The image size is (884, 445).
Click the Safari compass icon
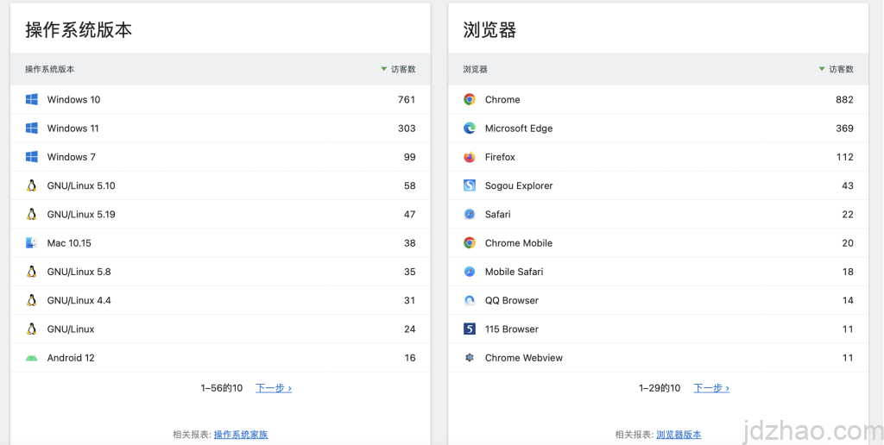pyautogui.click(x=470, y=214)
